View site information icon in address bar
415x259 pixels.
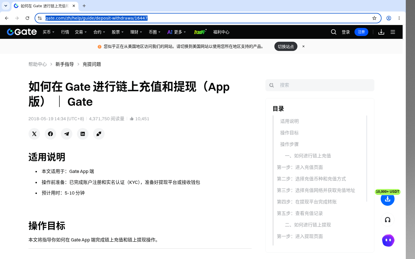pos(40,18)
